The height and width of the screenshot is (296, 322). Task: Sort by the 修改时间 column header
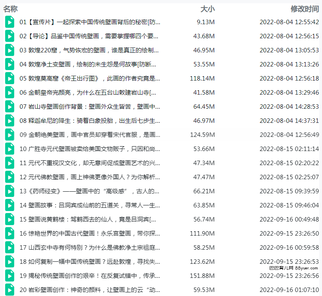coord(305,8)
